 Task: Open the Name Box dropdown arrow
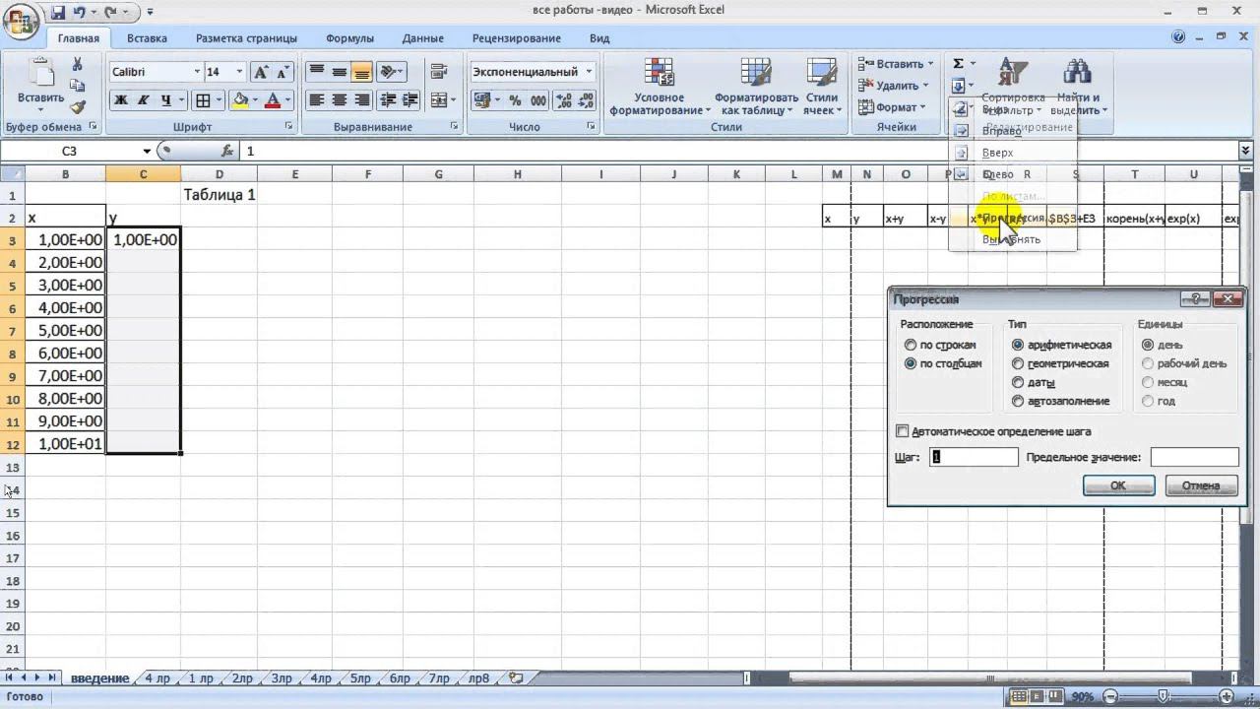click(x=147, y=151)
